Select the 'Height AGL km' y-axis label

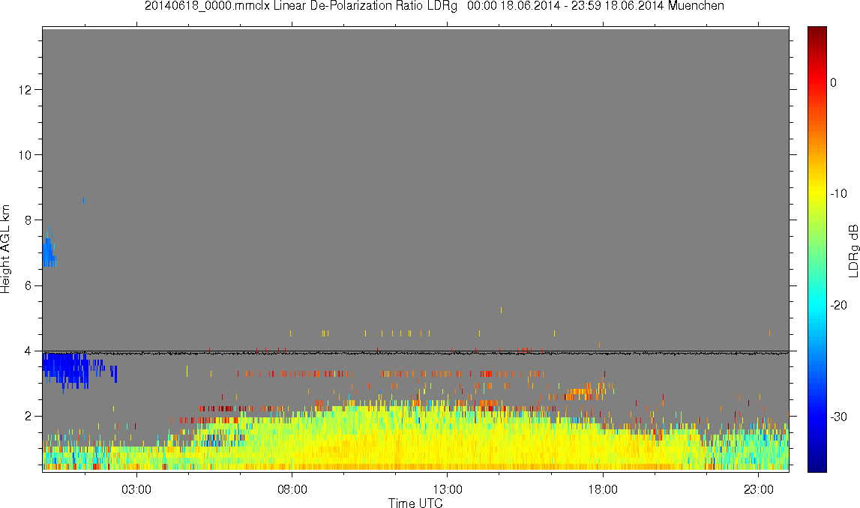[5, 250]
